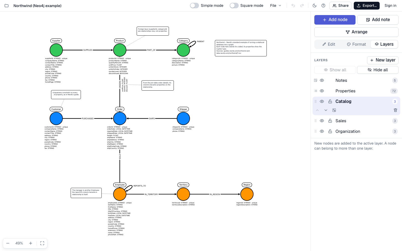Grab the drag handle of Organization layer
The width and height of the screenshot is (402, 251).
316,131
